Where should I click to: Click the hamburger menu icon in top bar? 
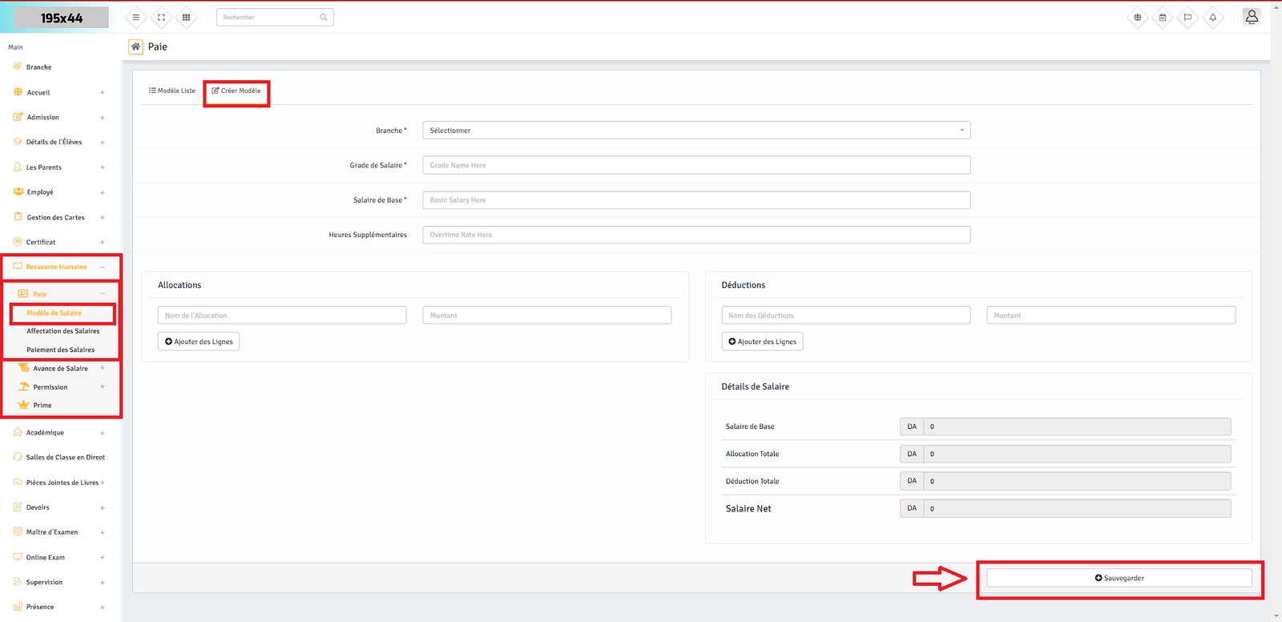point(136,18)
